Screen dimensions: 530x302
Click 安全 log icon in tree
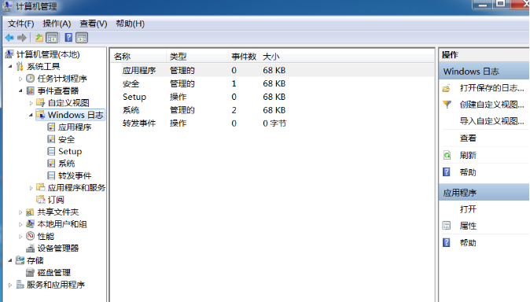tap(51, 139)
